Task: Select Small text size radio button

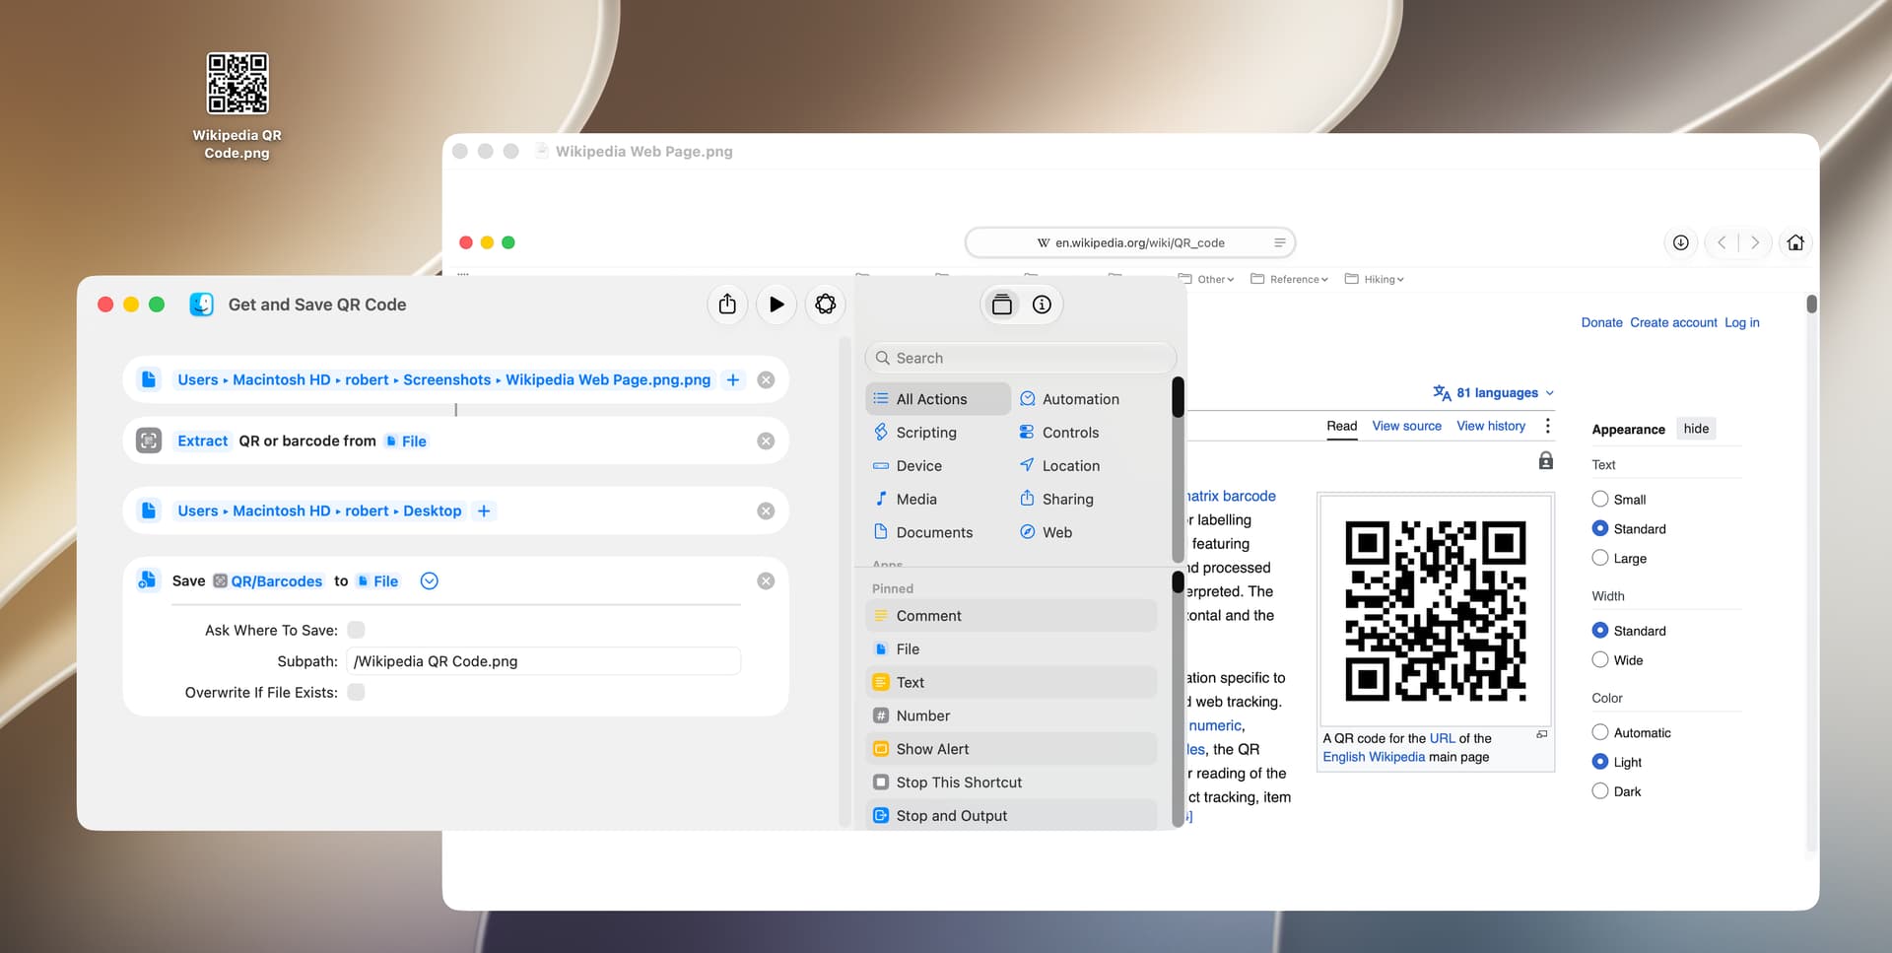Action: click(1600, 500)
